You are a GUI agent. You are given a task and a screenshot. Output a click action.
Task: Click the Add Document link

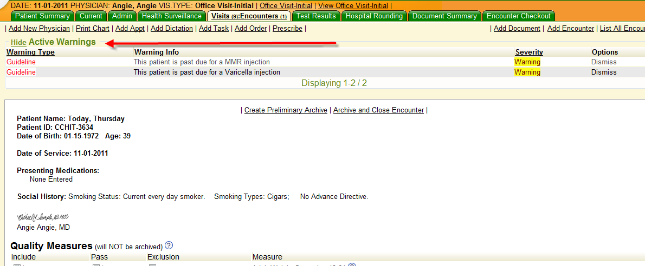click(517, 28)
